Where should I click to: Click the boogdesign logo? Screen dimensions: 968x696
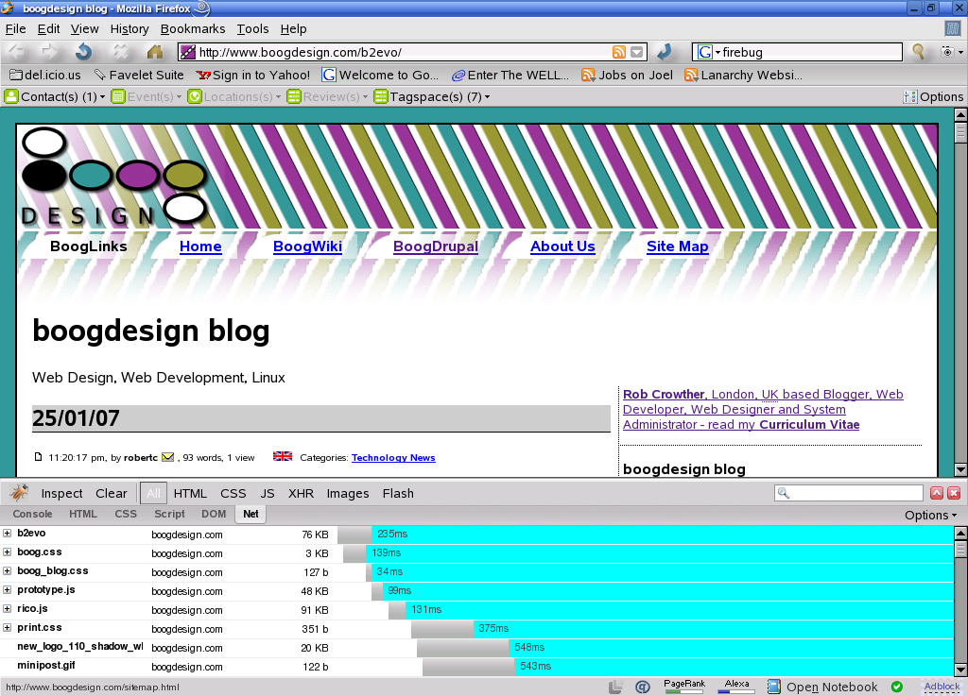(x=113, y=177)
